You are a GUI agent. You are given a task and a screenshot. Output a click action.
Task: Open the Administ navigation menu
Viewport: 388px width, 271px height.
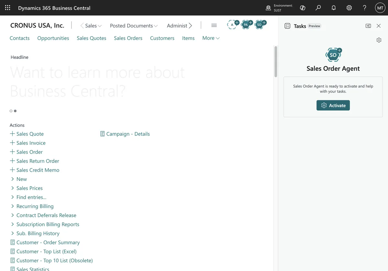177,26
